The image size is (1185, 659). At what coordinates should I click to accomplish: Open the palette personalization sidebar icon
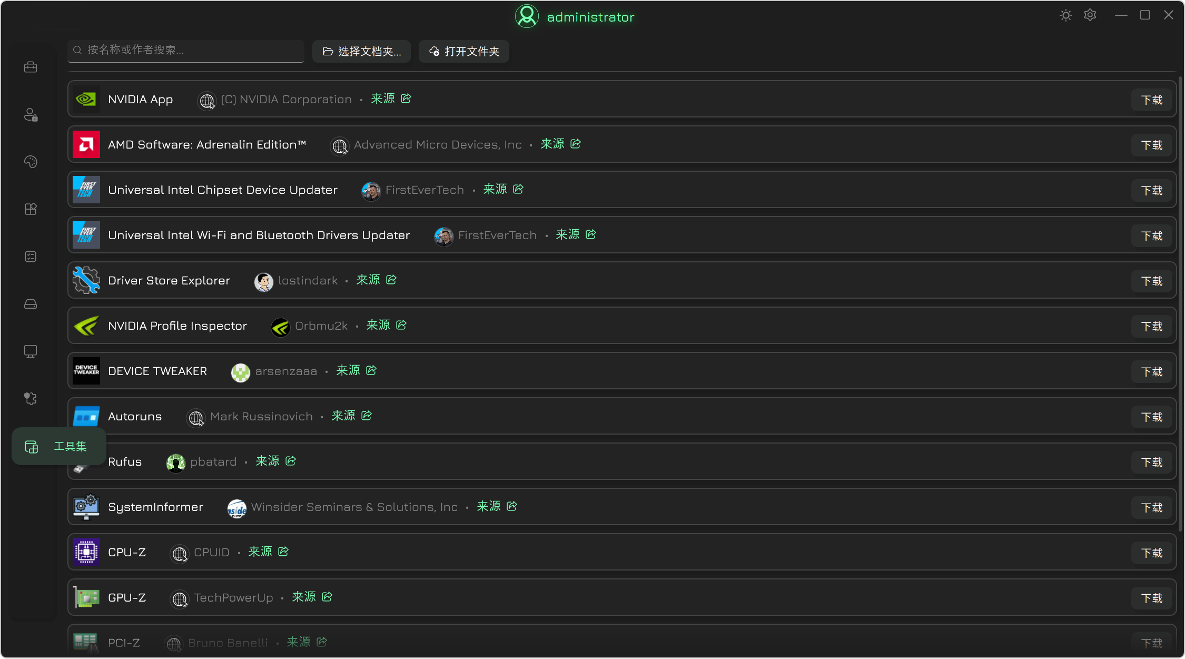(31, 162)
